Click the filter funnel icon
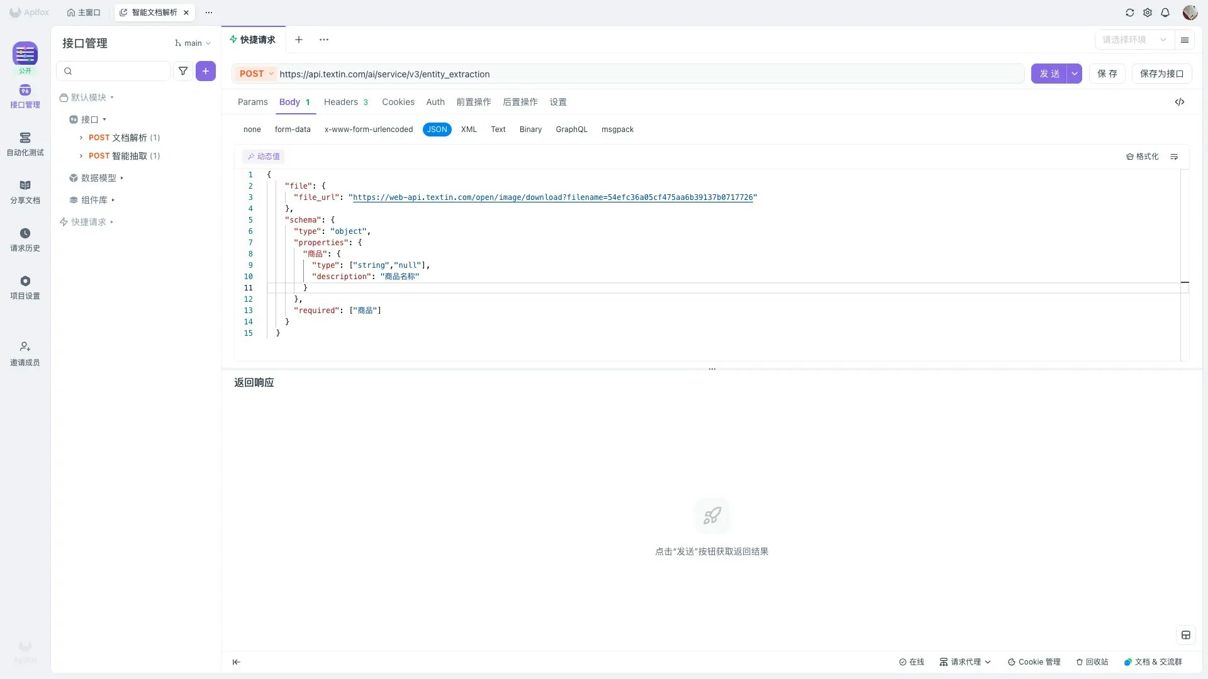Image resolution: width=1208 pixels, height=679 pixels. tap(183, 71)
